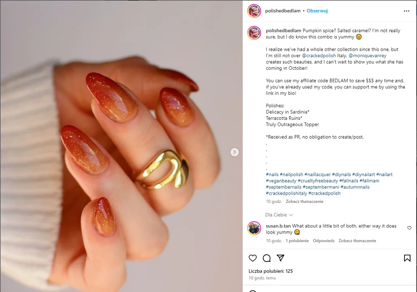
Task: Save post with bookmark icon
Action: [407, 258]
